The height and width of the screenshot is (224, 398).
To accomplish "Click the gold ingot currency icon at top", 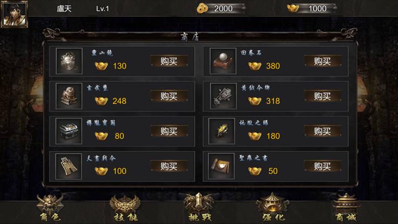I will pos(293,8).
